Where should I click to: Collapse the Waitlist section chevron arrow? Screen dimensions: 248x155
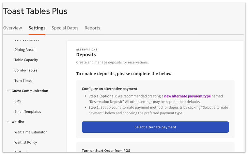pos(8,122)
